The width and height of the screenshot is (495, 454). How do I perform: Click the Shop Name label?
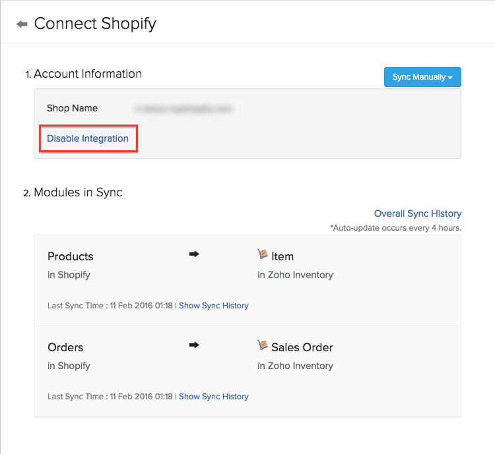tap(73, 108)
